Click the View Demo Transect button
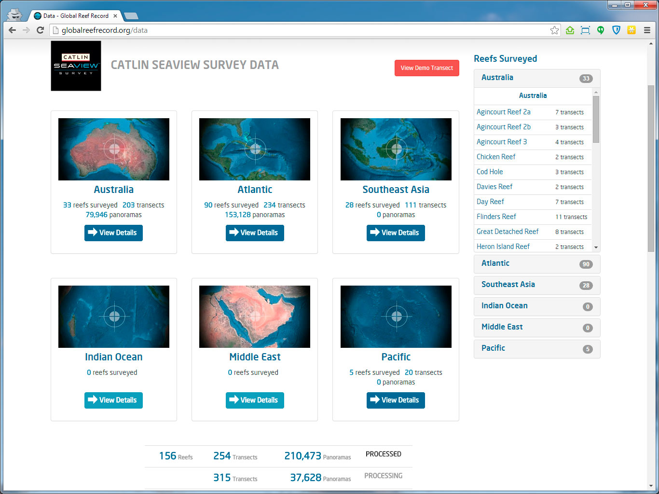 (x=426, y=68)
